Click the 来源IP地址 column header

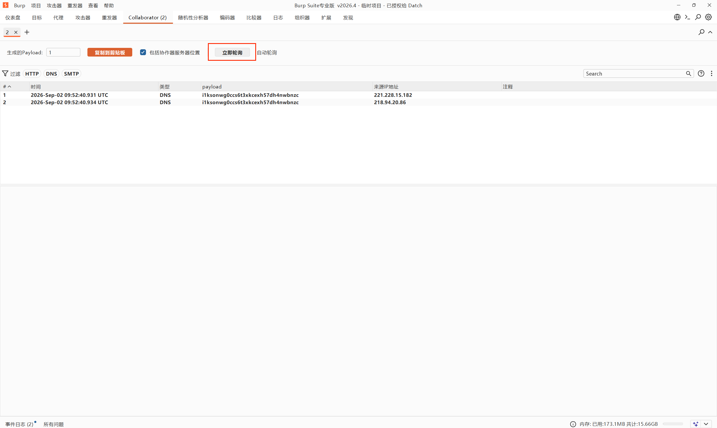(437, 86)
